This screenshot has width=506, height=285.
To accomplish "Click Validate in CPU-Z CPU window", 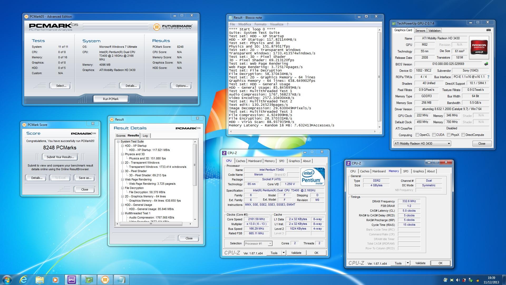I will coord(296,253).
